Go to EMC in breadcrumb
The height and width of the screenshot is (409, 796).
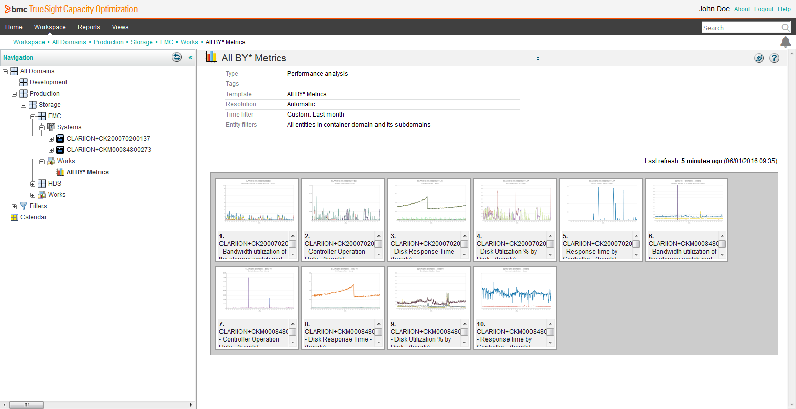pos(167,42)
